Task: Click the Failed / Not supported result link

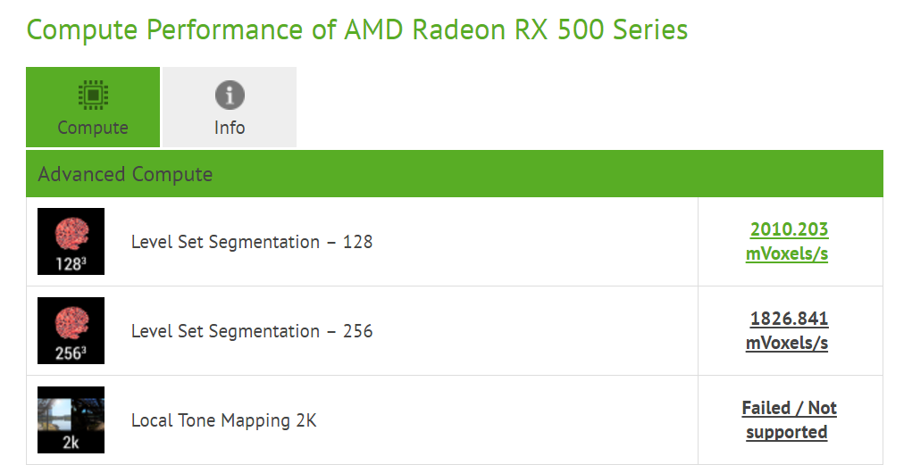Action: coord(789,419)
